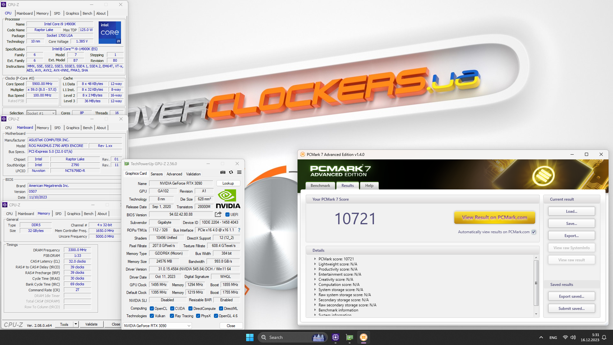Open notifications bell icon
Screen dimensions: 613x345
pyautogui.click(x=604, y=337)
